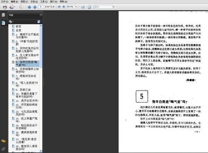Open the comments panel icon
Image resolution: width=208 pixels, height=153 pixels.
click(3, 141)
